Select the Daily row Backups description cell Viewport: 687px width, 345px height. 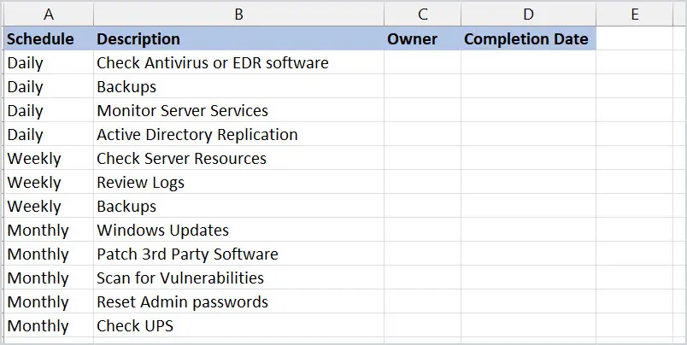click(x=238, y=86)
